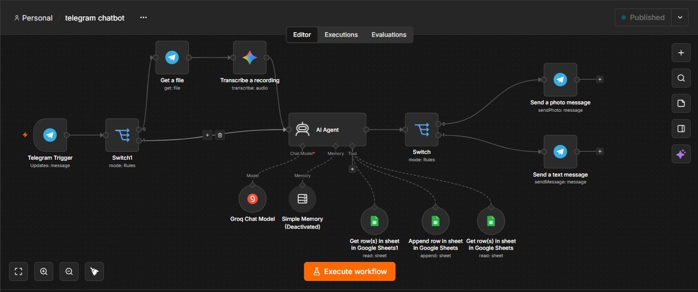The width and height of the screenshot is (698, 292).
Task: Open the Get a file Telegram node
Action: (x=172, y=57)
